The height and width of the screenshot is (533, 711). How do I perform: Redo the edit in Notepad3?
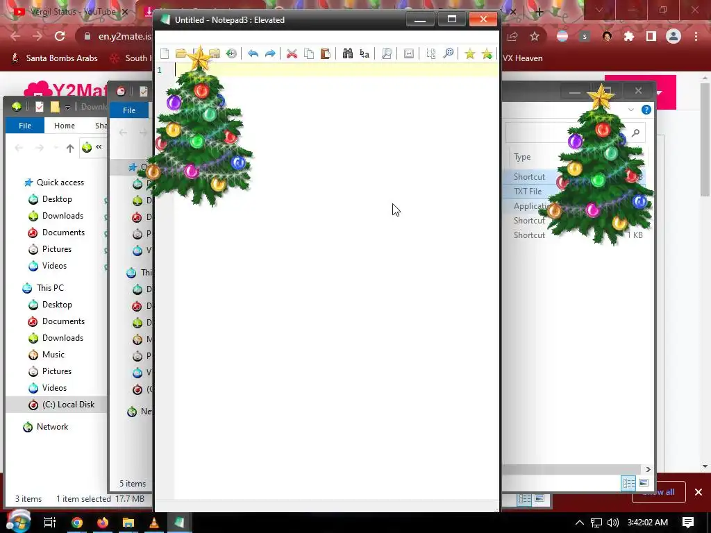pyautogui.click(x=270, y=54)
